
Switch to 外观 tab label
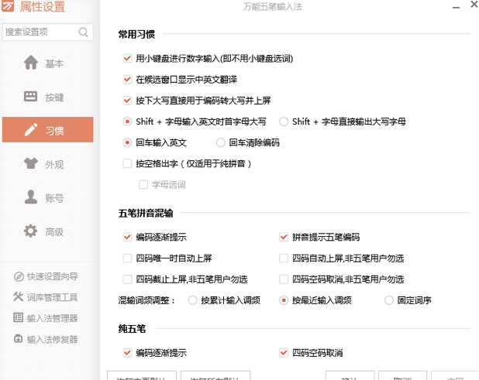54,165
